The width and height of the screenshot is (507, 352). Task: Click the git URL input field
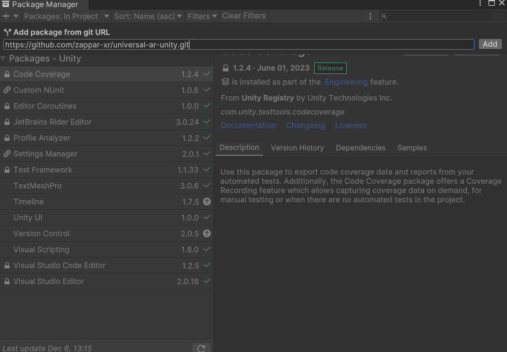(x=238, y=45)
